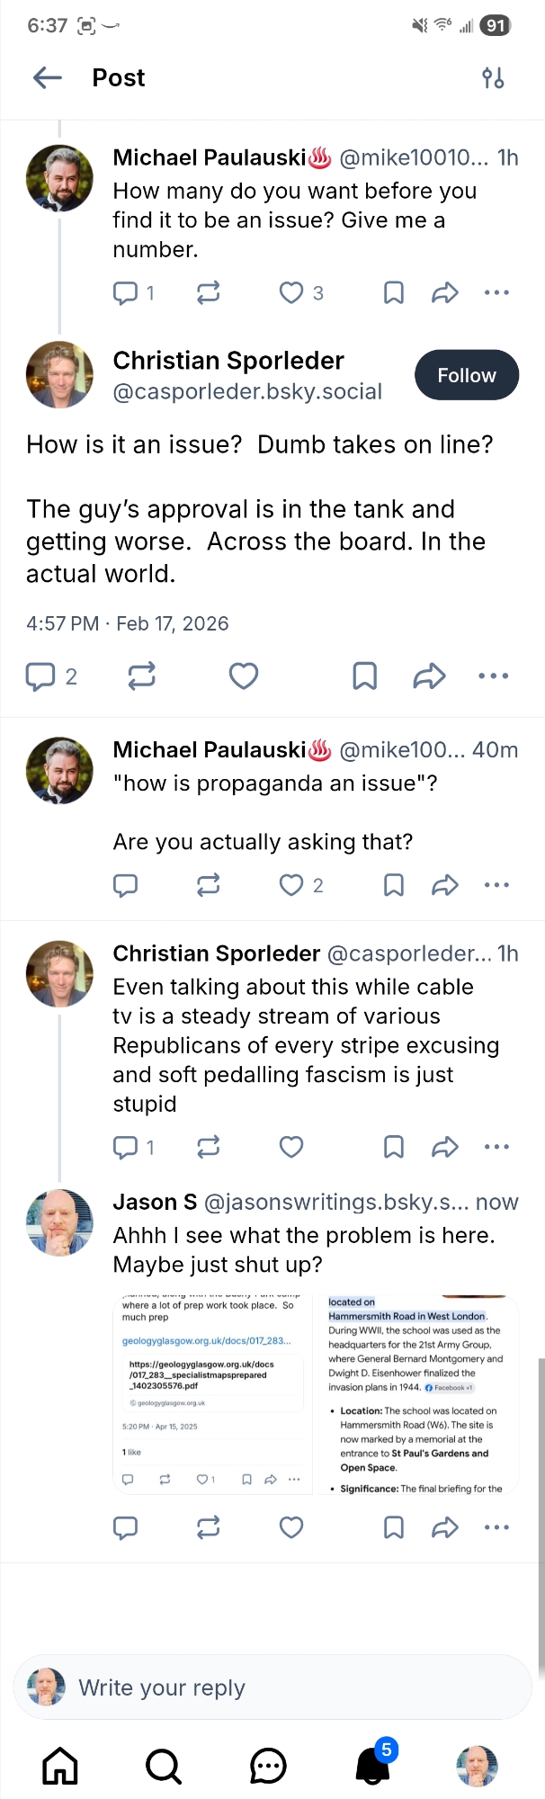The height and width of the screenshot is (1799, 545).
Task: Open Notifications bell with 5 badge
Action: point(373,1766)
